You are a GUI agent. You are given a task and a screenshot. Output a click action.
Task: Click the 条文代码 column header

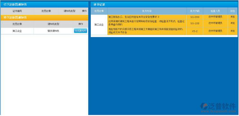point(195,11)
